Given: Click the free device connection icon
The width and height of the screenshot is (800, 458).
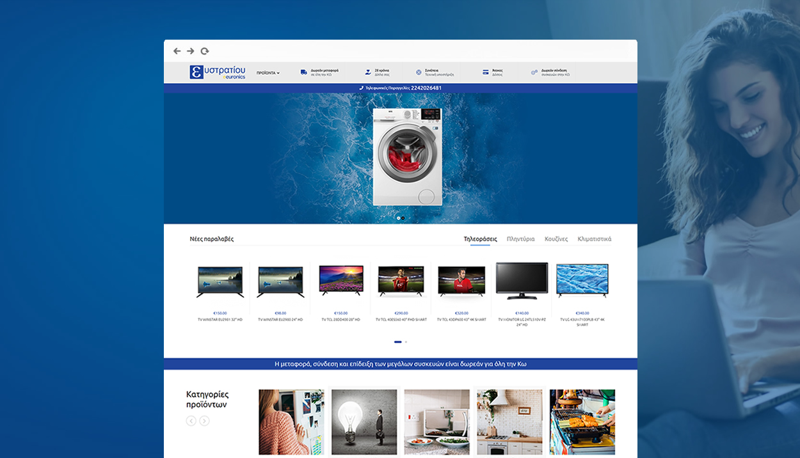Looking at the screenshot, I should (x=534, y=72).
